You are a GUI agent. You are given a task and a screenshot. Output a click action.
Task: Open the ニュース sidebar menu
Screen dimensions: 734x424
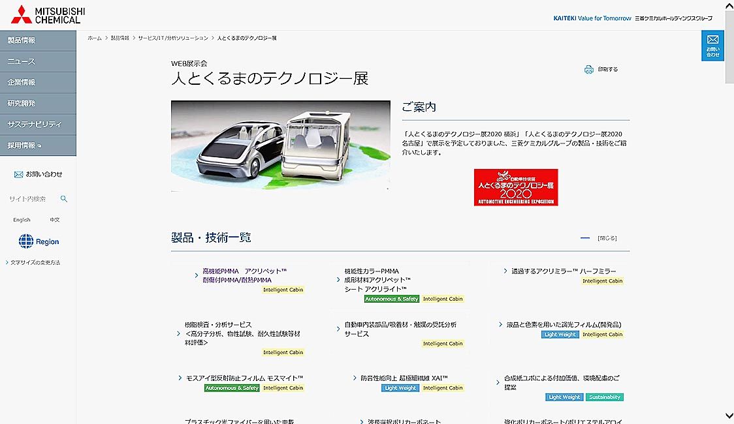pyautogui.click(x=38, y=62)
